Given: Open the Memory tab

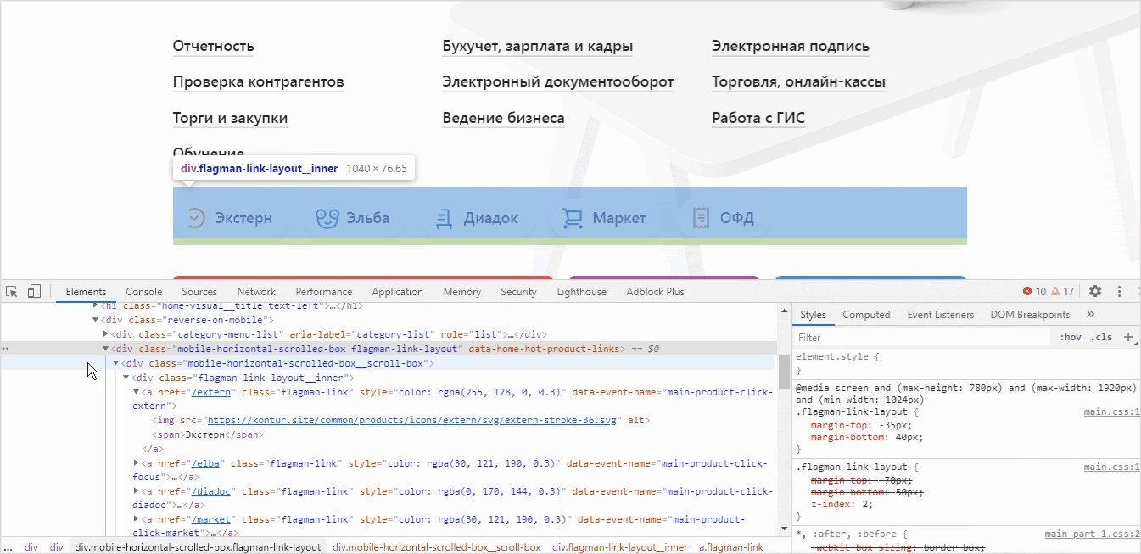Looking at the screenshot, I should click(461, 291).
